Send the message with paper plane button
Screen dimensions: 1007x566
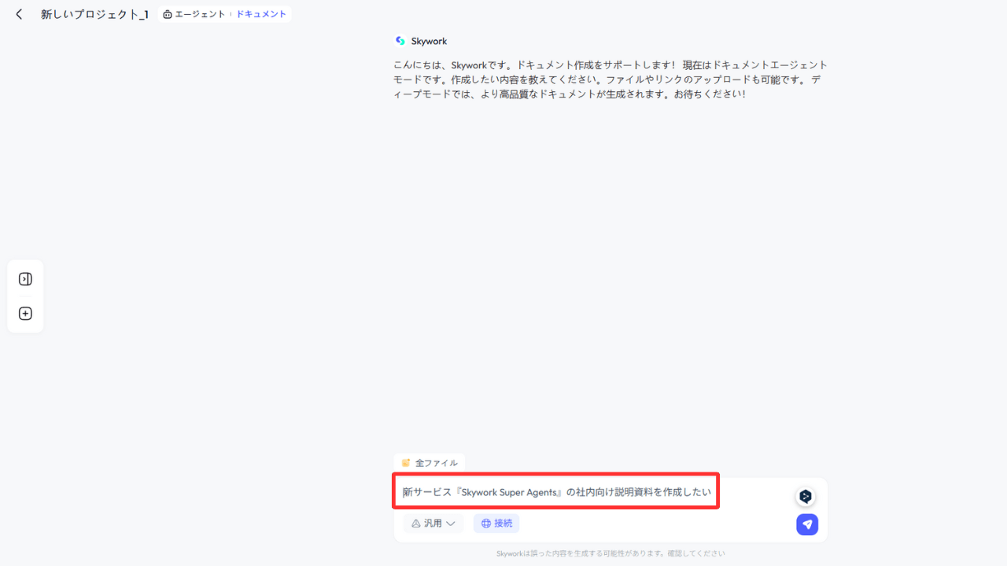[807, 524]
